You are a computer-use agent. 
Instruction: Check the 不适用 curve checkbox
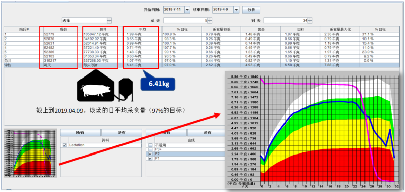coord(150,145)
